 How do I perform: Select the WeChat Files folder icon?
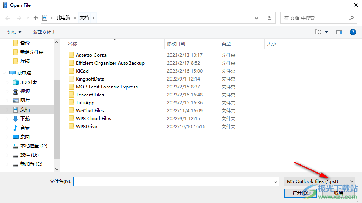pos(71,111)
